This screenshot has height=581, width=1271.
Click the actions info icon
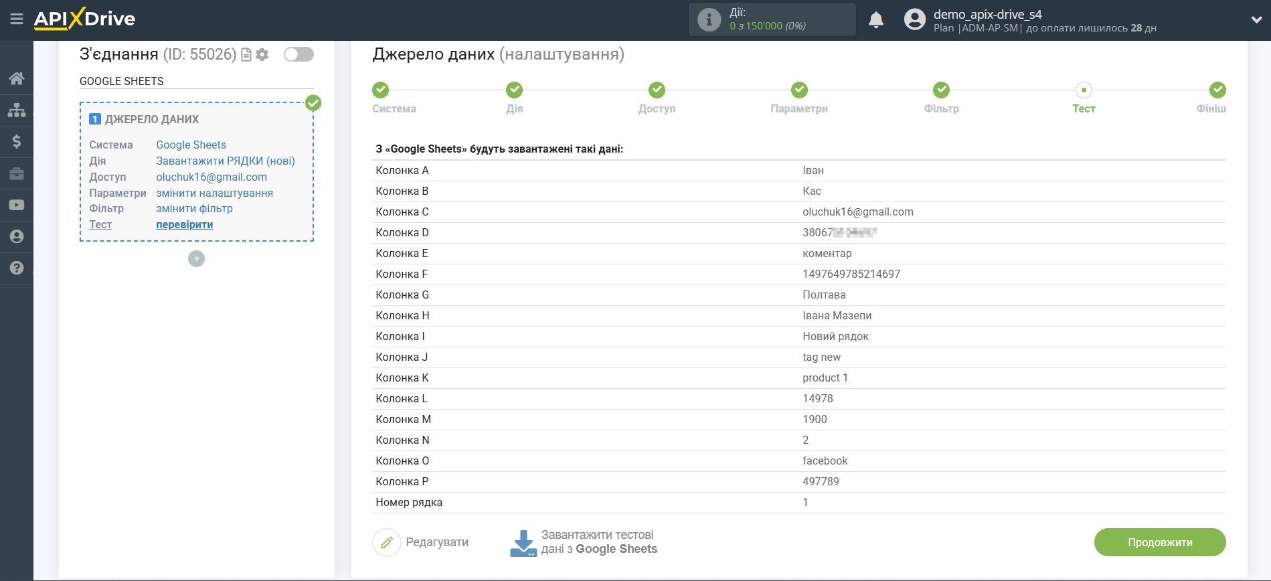click(x=709, y=19)
